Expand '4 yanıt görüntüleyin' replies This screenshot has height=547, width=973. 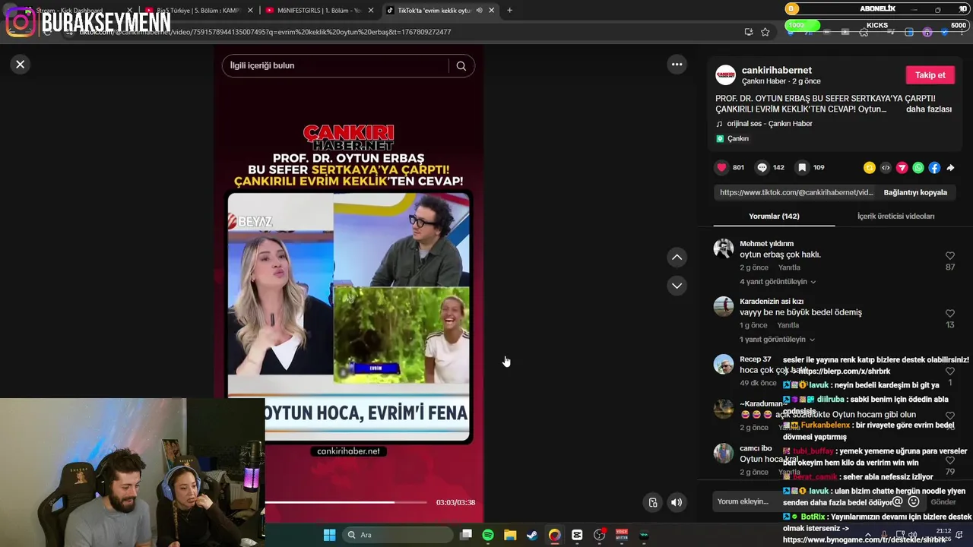click(778, 282)
